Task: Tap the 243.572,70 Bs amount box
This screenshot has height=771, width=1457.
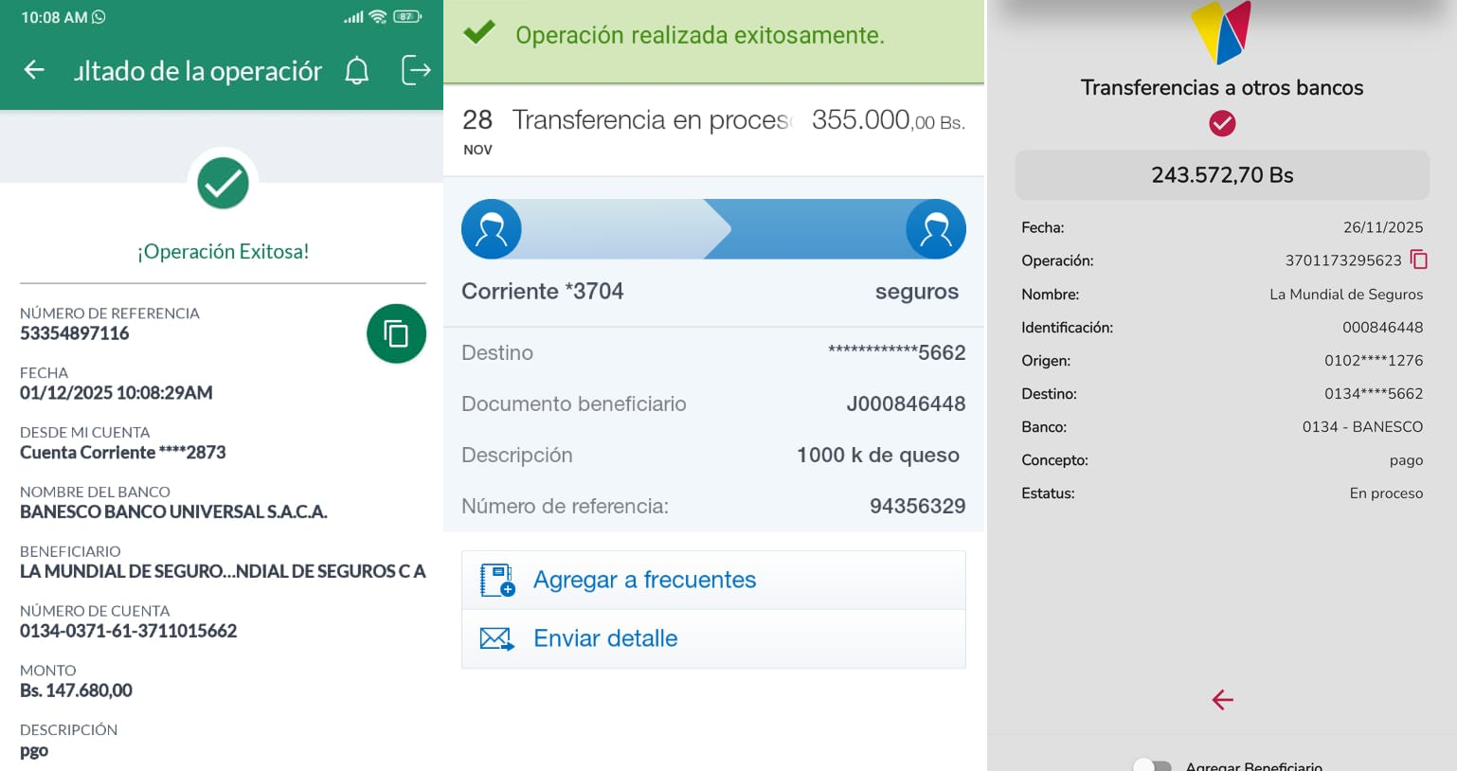Action: (x=1221, y=175)
